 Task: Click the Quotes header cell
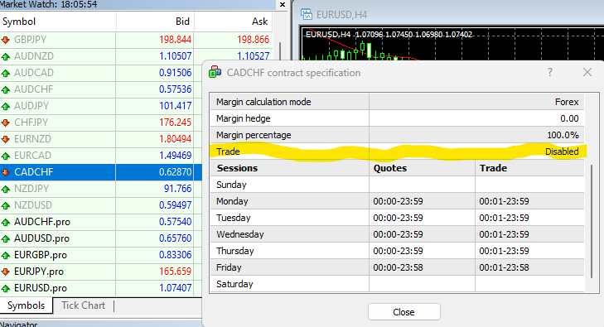point(423,168)
